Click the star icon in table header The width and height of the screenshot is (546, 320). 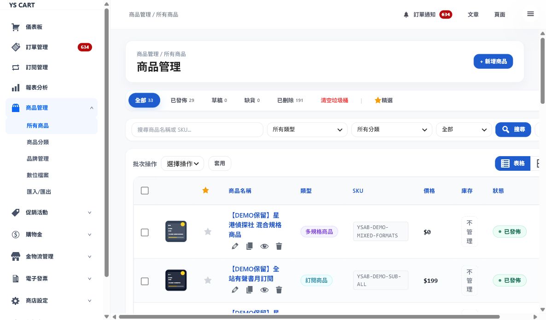[205, 190]
